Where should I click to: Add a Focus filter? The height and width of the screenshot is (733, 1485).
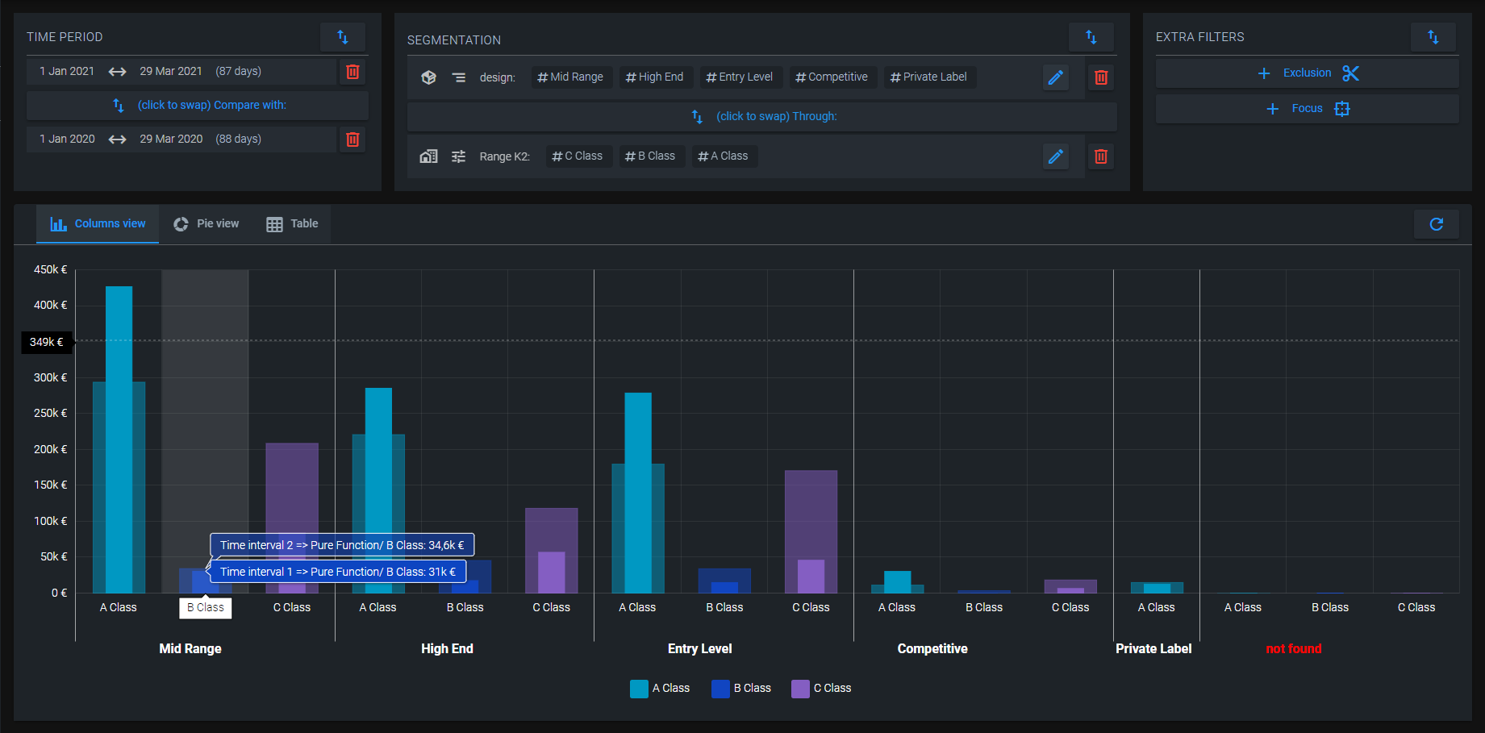click(x=1307, y=109)
